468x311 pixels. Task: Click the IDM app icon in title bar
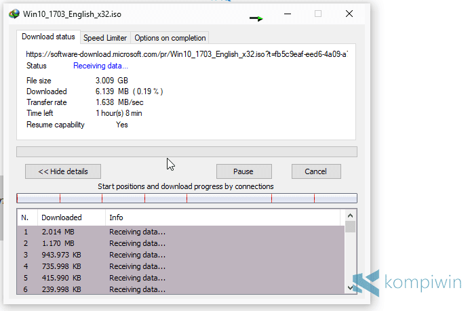14,14
